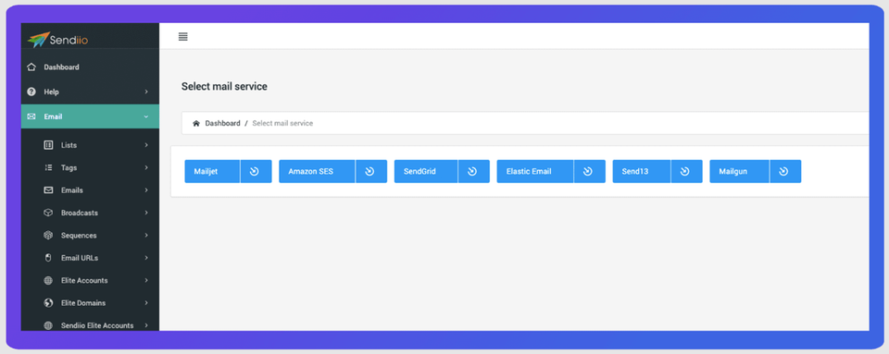Click the Sendiio logo

click(x=57, y=40)
